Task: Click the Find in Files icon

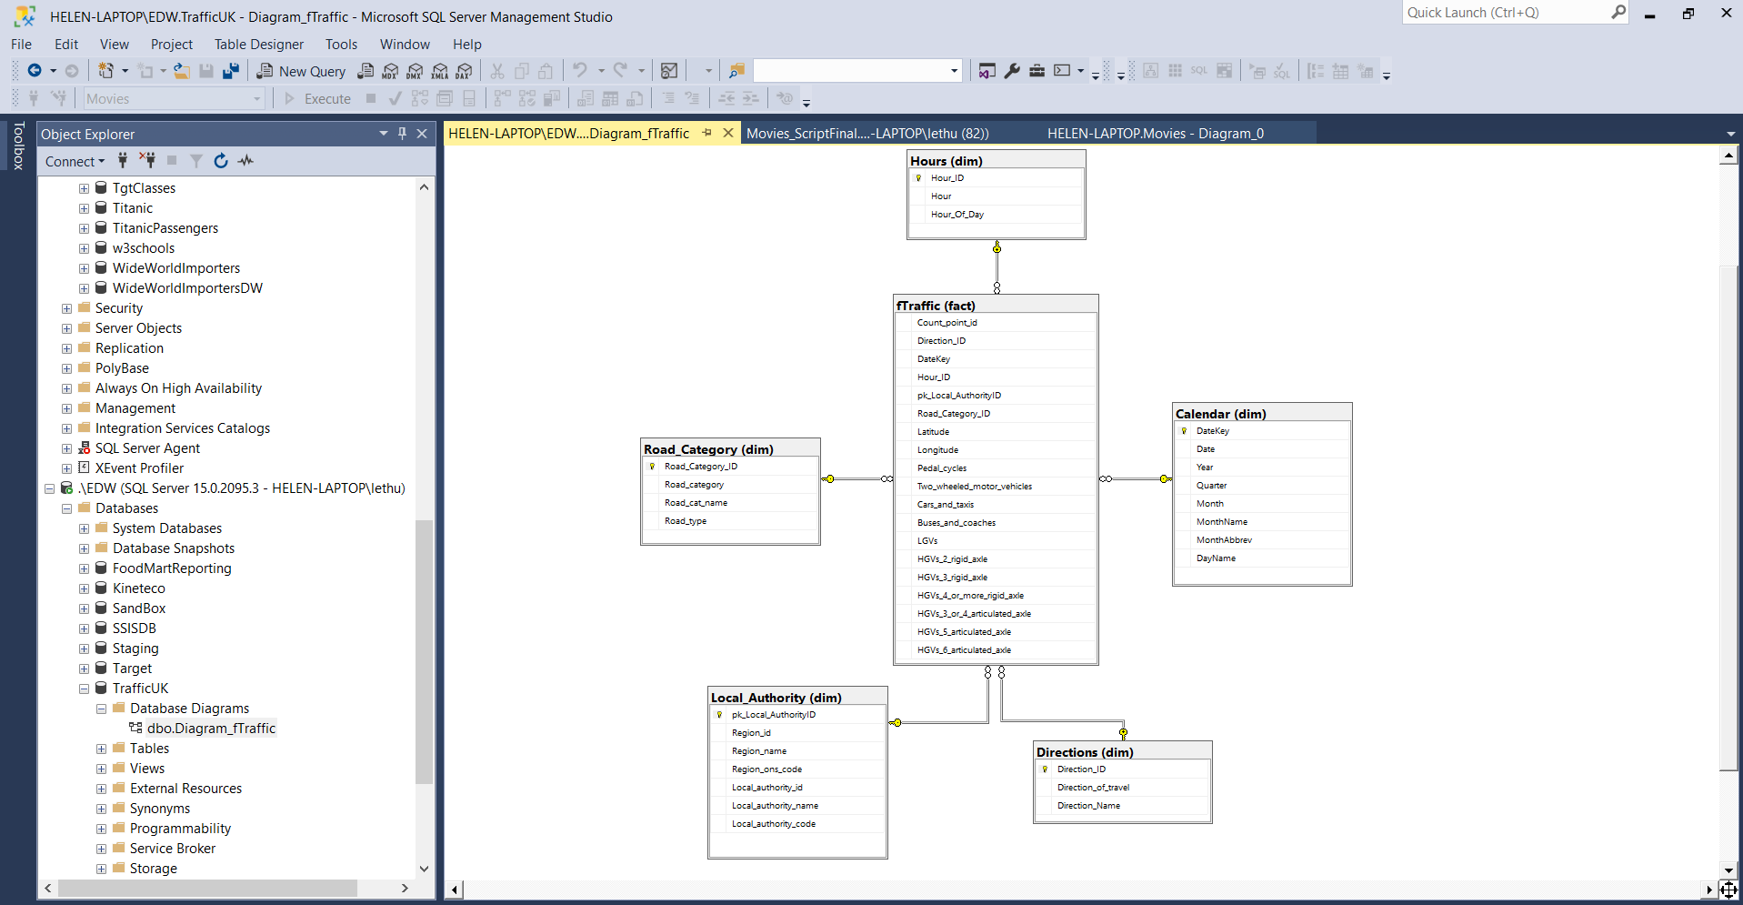Action: pos(736,71)
